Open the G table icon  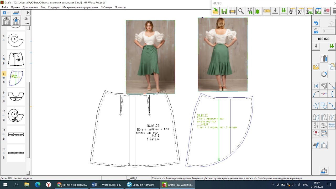click(292, 11)
